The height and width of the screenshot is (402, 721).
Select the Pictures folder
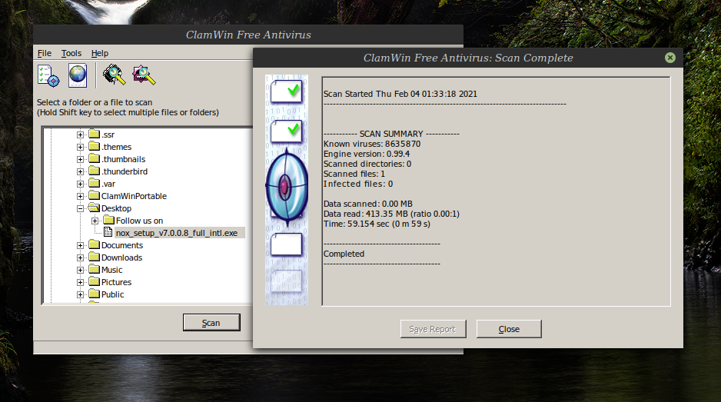116,282
